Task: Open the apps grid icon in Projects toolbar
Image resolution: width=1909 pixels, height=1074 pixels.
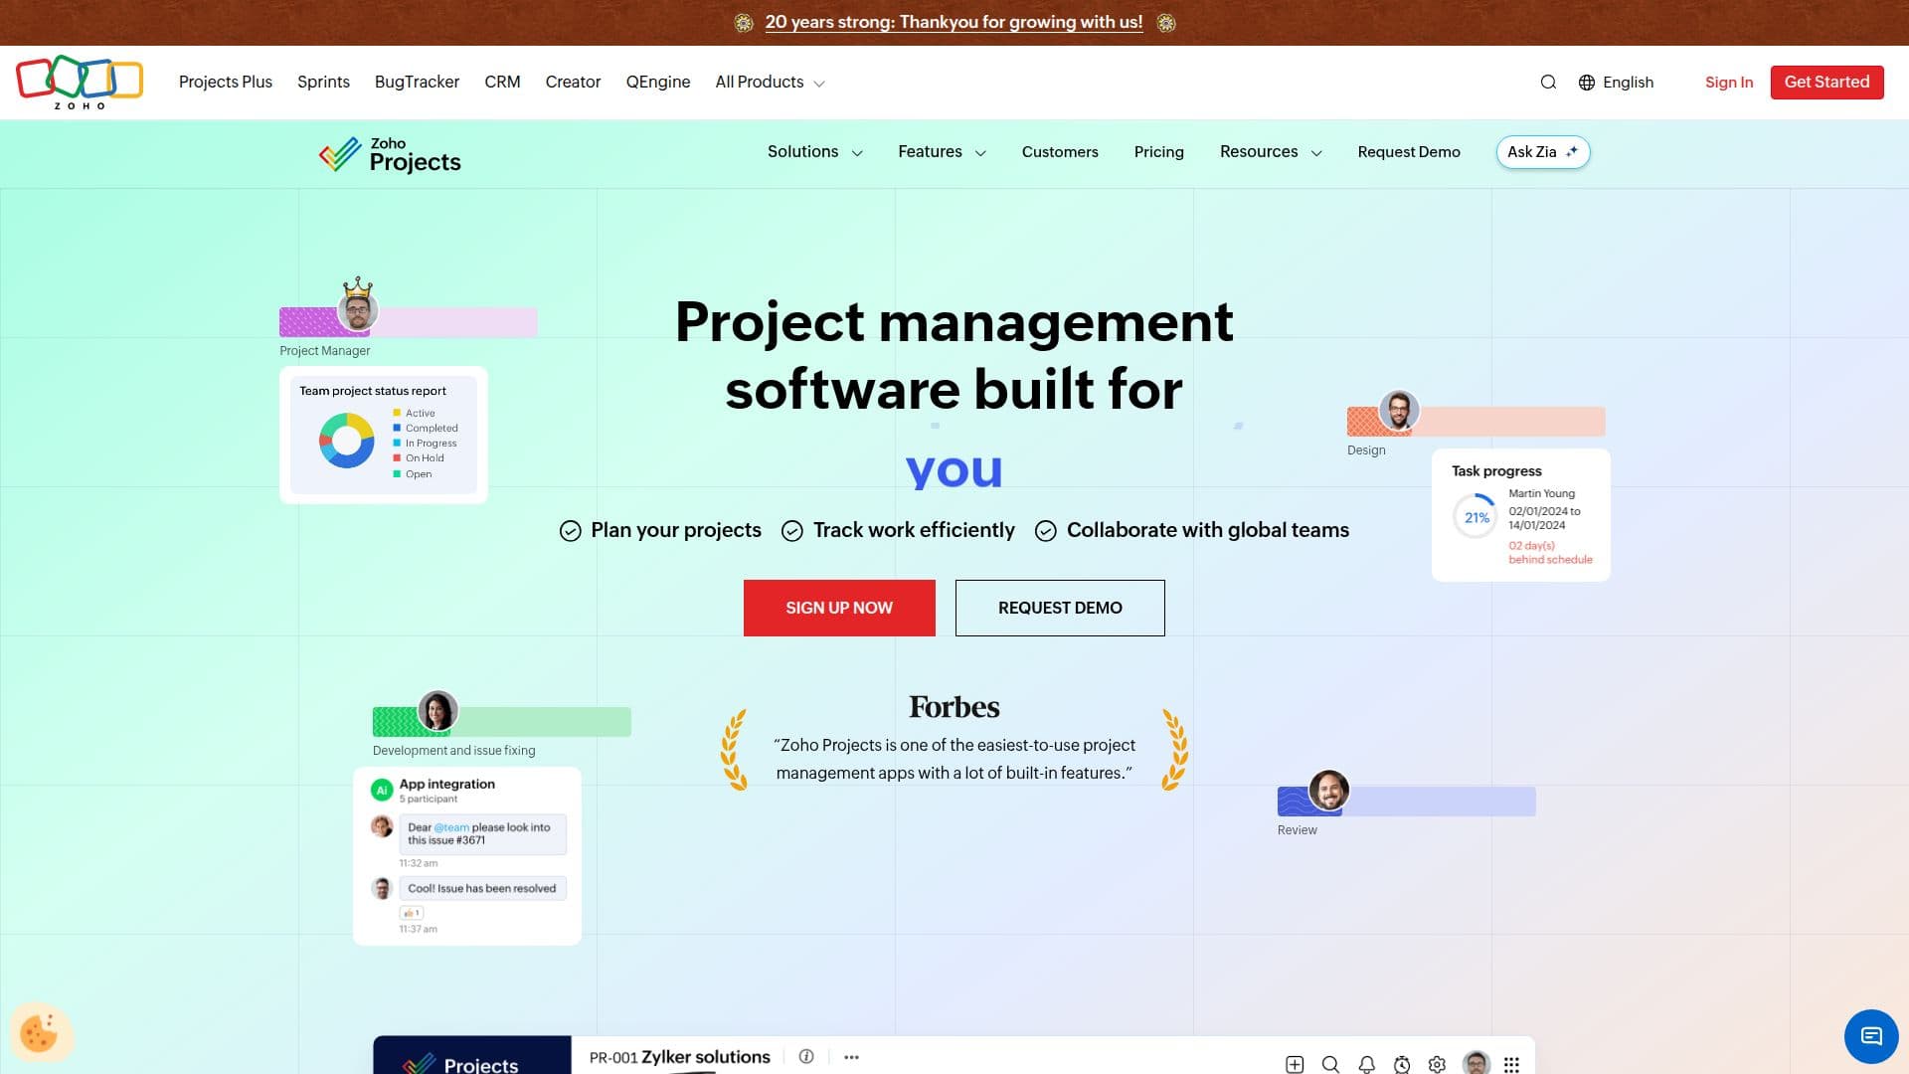Action: [x=1511, y=1064]
